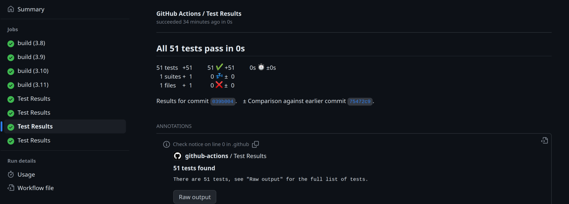Click the view file icon in annotations
This screenshot has height=204, width=569.
(544, 141)
